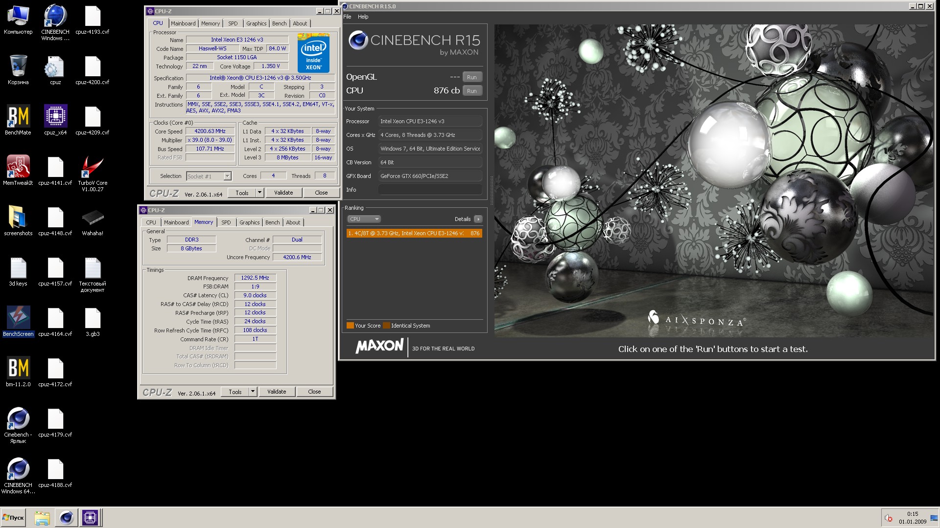Open the Текстовый документ file icon
This screenshot has height=528, width=940.
(x=93, y=275)
